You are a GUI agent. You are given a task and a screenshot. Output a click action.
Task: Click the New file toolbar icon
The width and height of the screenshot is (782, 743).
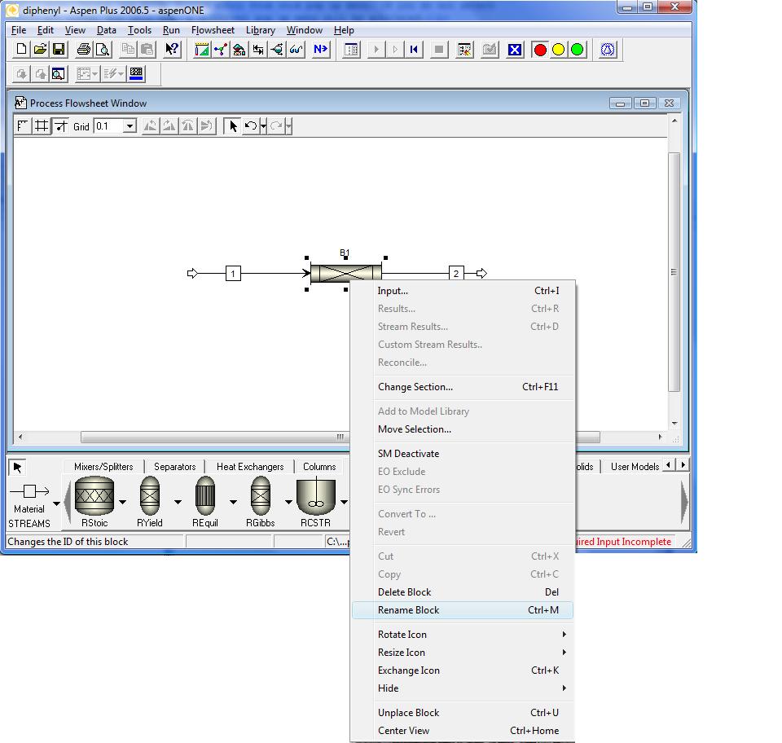pyautogui.click(x=21, y=50)
